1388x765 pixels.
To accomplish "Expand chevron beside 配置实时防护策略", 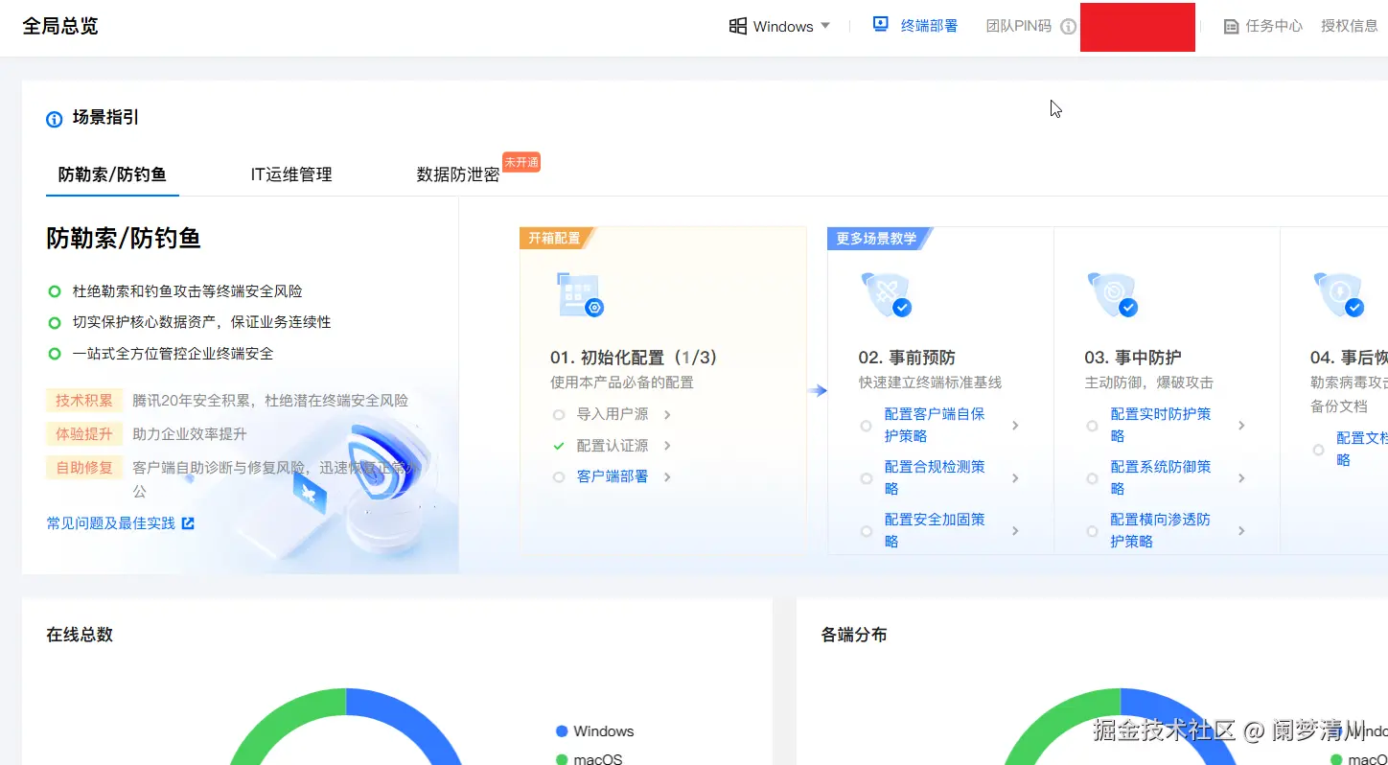I will pyautogui.click(x=1241, y=425).
